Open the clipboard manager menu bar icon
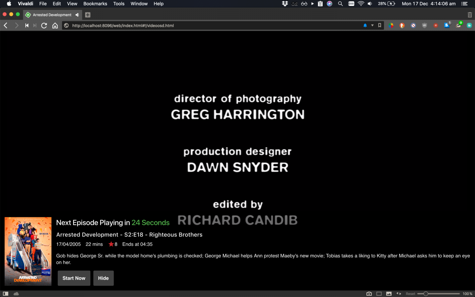Viewport: 475px width, 297px height. point(320,4)
